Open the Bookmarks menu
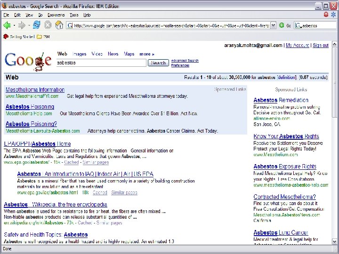The width and height of the screenshot is (339, 254). [56, 15]
